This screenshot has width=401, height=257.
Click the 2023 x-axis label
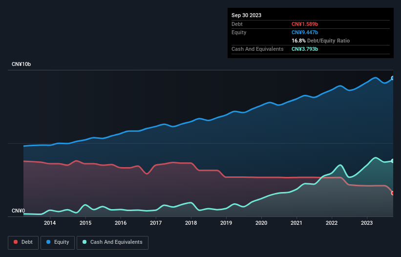pyautogui.click(x=367, y=223)
